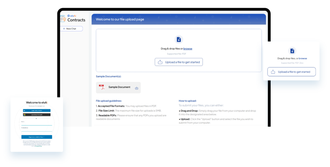The width and height of the screenshot is (330, 167).
Task: Click the LinkedIn logo on login card
Action: [x=24, y=110]
